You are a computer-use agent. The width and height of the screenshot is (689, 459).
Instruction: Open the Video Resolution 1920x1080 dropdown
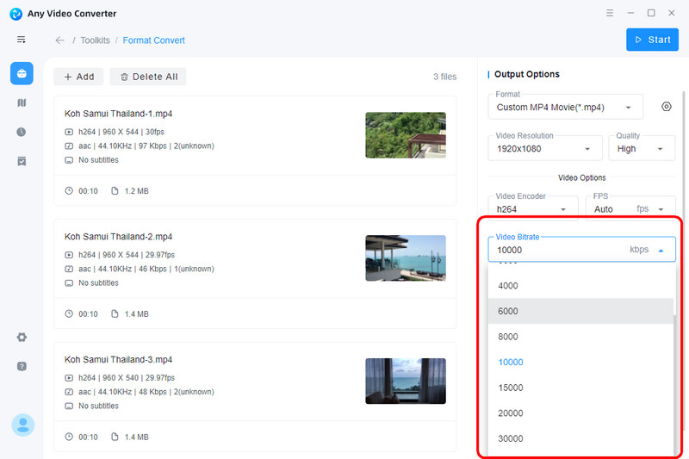coord(545,148)
